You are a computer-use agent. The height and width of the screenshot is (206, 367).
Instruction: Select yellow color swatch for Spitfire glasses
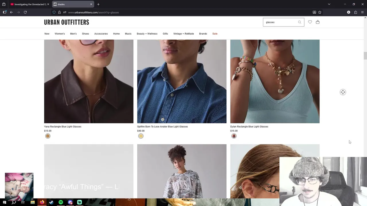click(x=141, y=136)
